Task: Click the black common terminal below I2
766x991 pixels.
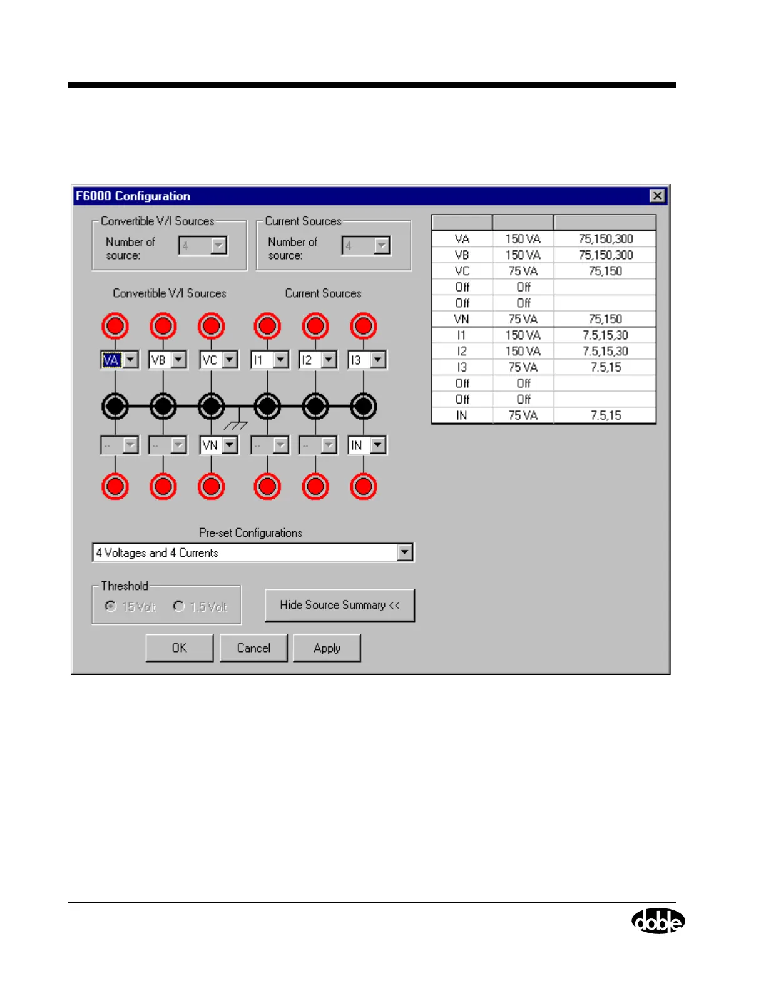Action: (315, 406)
